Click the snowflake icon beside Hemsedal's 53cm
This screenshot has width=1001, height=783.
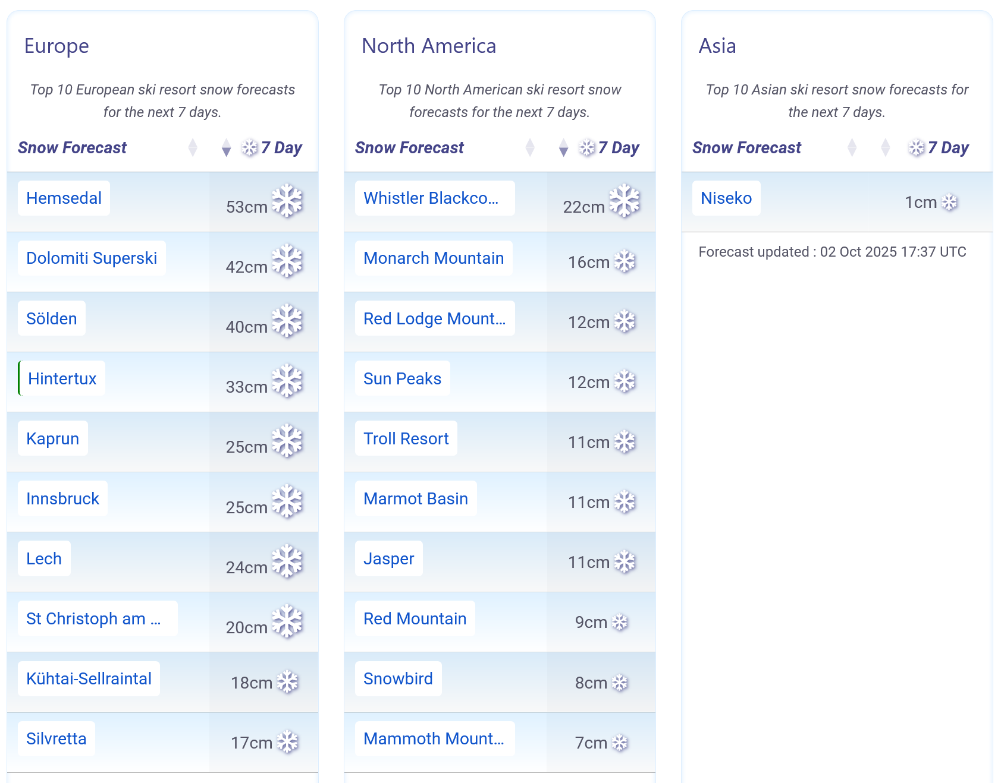(287, 201)
